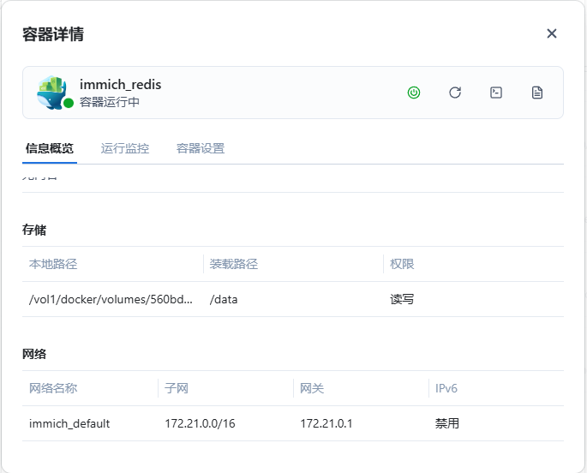
Task: Click the 装载路径 column header
Action: click(234, 264)
